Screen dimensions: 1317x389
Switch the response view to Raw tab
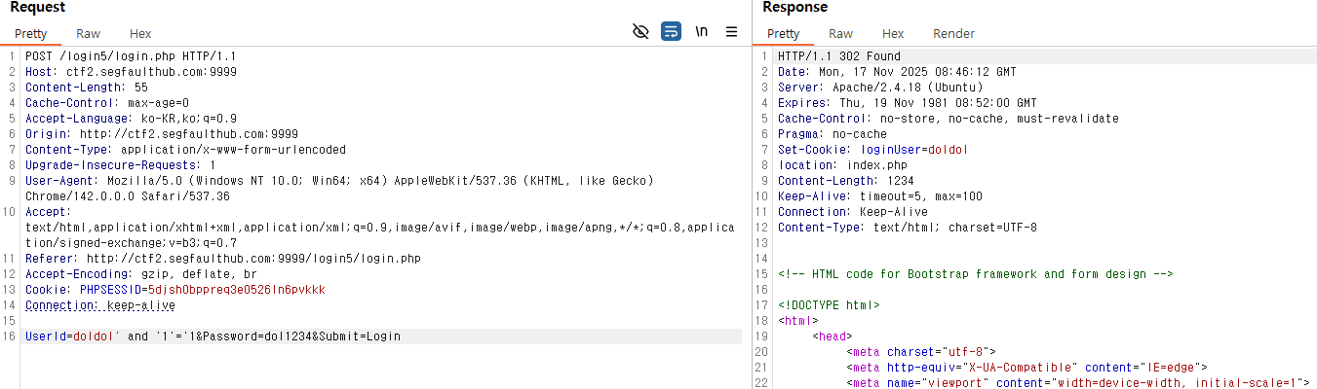point(840,34)
